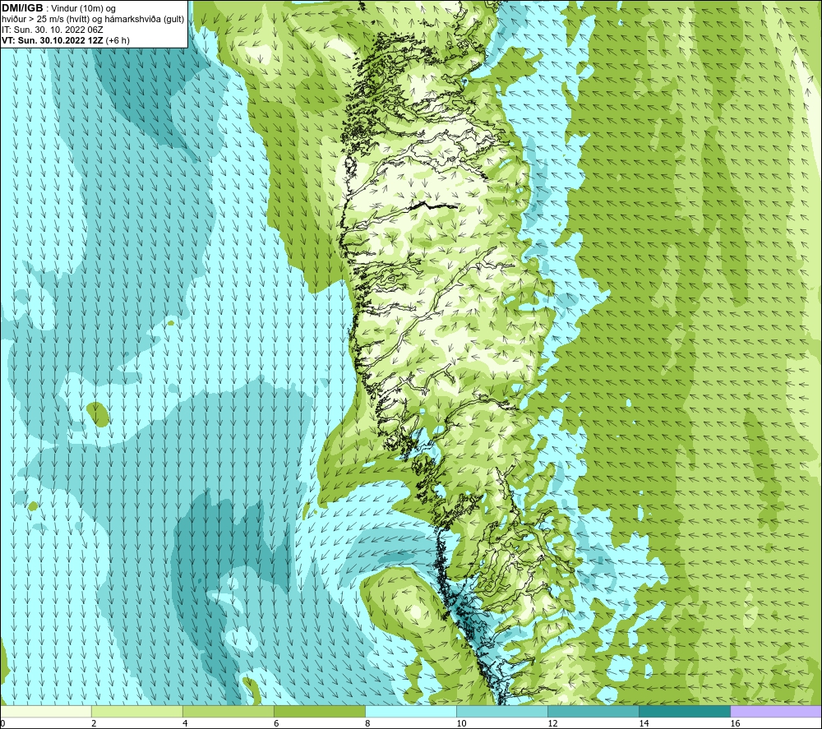Screen dimensions: 822x729
Task: Click the scale label 10
Action: [461, 723]
